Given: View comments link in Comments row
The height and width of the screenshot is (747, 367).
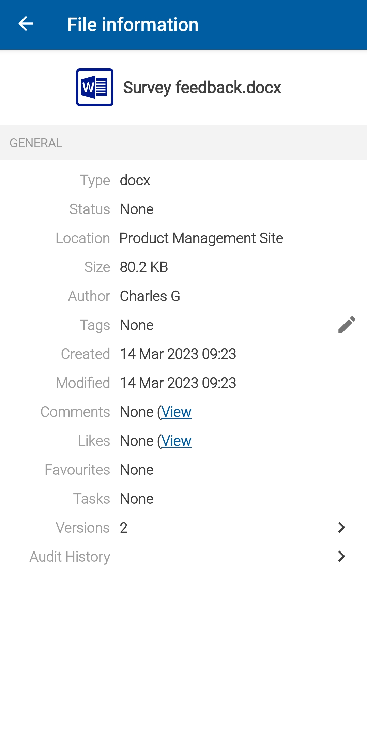Looking at the screenshot, I should (176, 412).
